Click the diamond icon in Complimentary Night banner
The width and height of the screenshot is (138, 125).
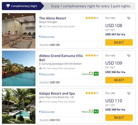8,6
